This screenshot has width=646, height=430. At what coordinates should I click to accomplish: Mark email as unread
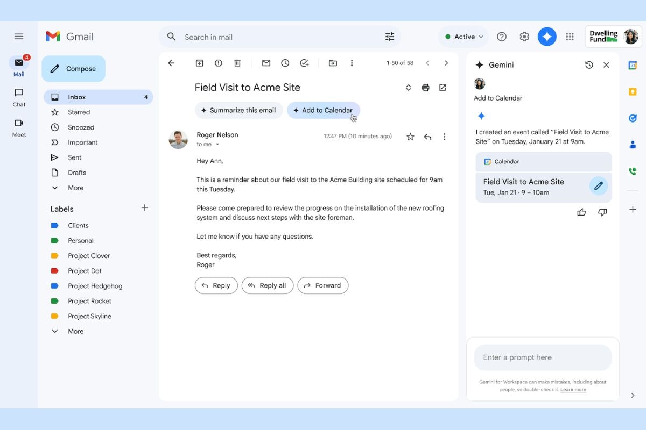tap(266, 63)
